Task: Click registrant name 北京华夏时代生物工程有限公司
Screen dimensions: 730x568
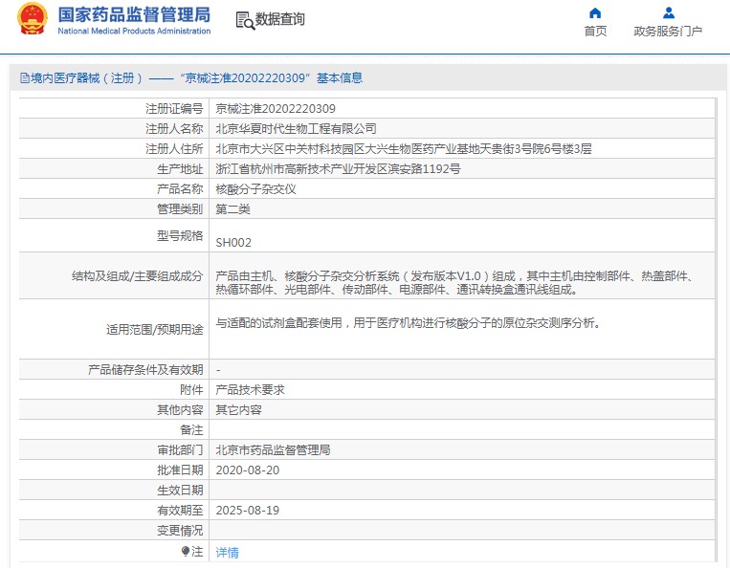Action: click(296, 128)
